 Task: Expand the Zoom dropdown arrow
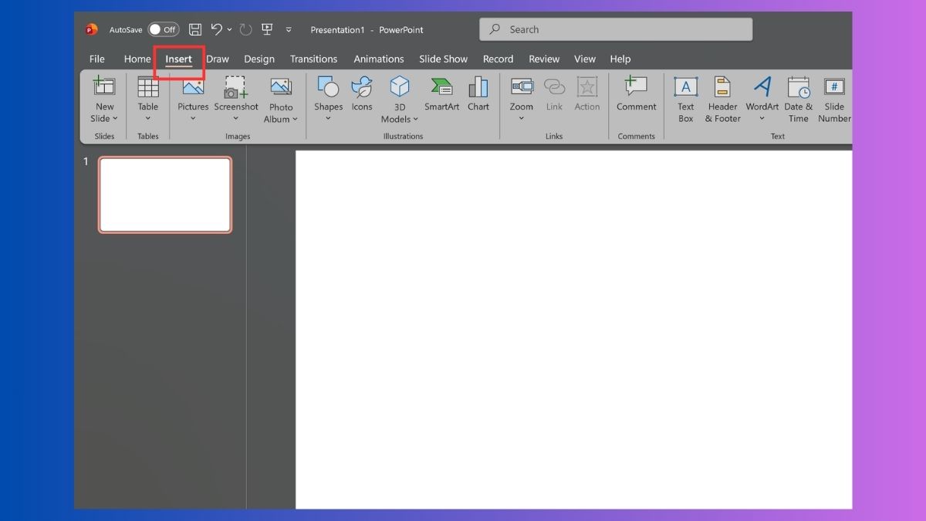[522, 119]
